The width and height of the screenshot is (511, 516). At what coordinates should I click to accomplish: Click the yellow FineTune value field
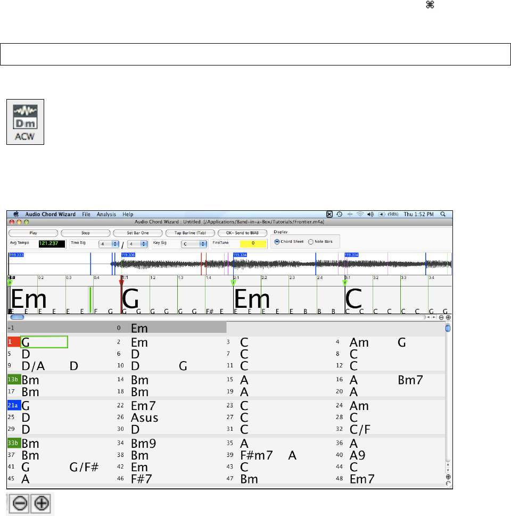point(254,243)
